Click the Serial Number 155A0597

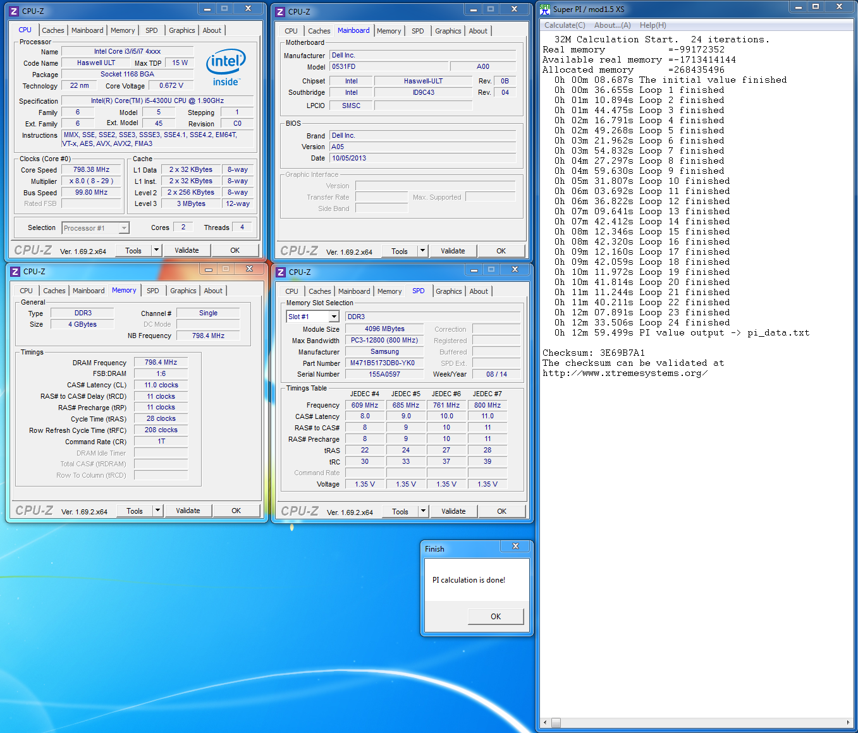[384, 374]
